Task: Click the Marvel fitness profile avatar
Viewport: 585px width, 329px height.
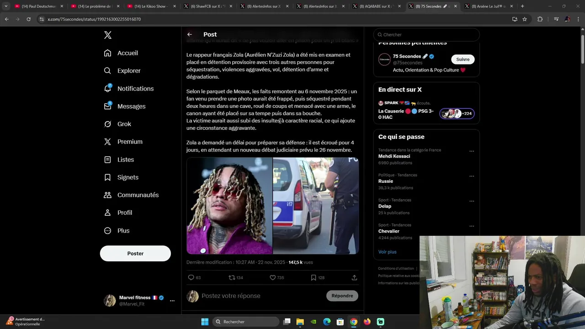Action: coord(110,301)
